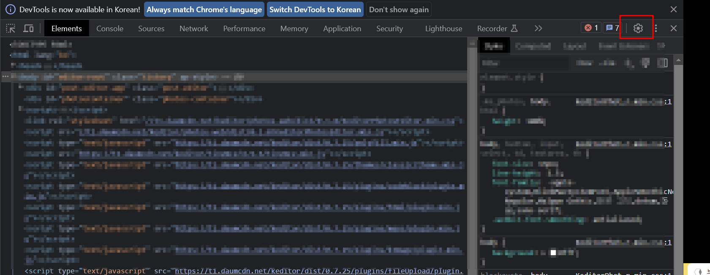
Task: Open the Sources tab
Action: click(151, 28)
